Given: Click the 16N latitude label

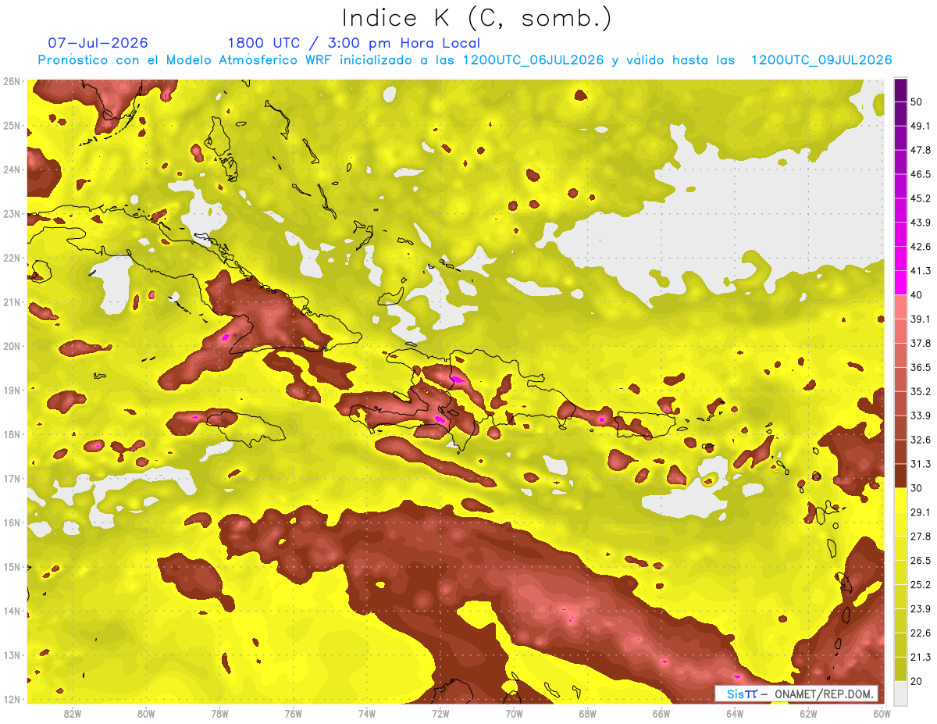Looking at the screenshot, I should click(11, 522).
